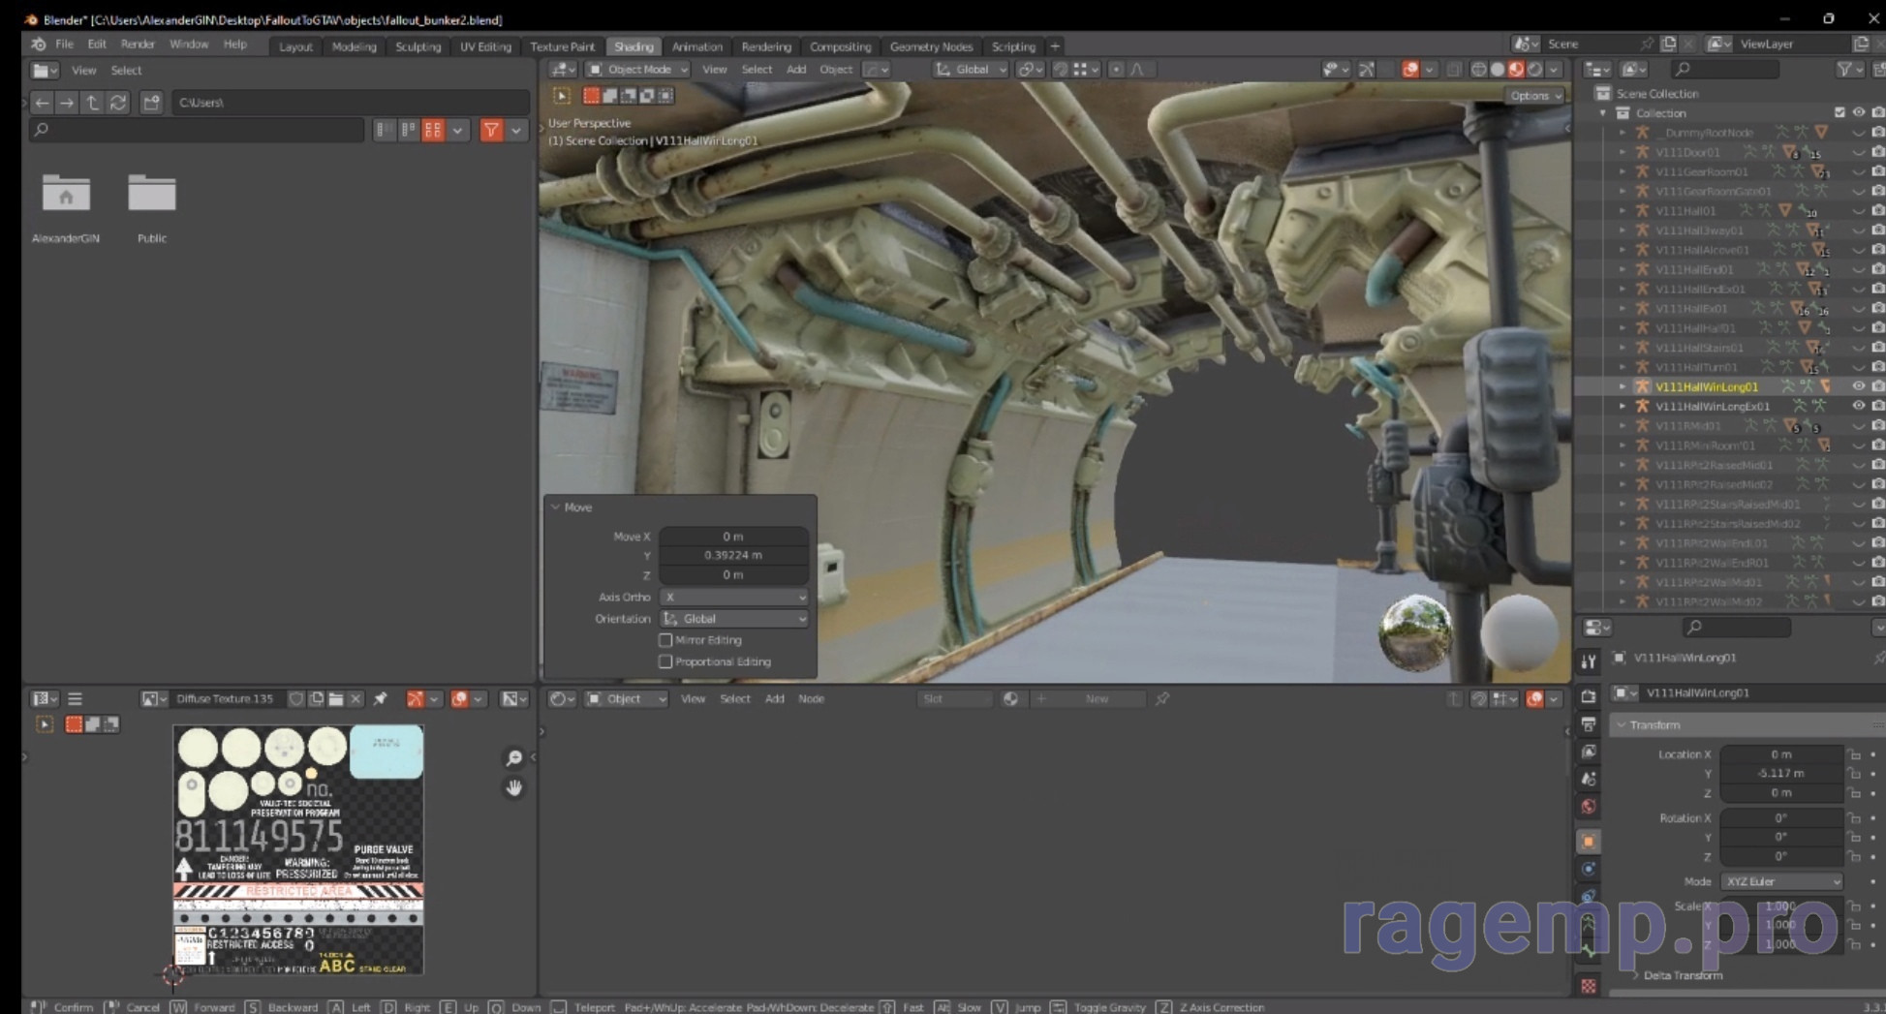Image resolution: width=1886 pixels, height=1014 pixels.
Task: Open Orientation Global dropdown in Move panel
Action: [734, 619]
